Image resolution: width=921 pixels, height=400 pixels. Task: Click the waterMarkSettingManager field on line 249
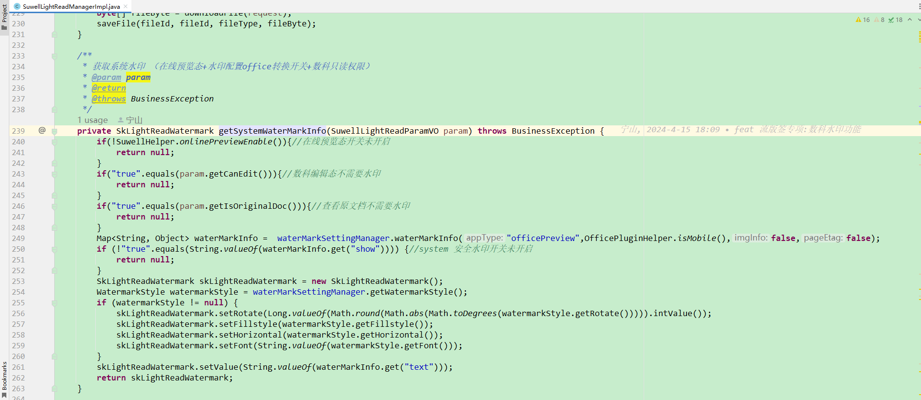tap(333, 238)
